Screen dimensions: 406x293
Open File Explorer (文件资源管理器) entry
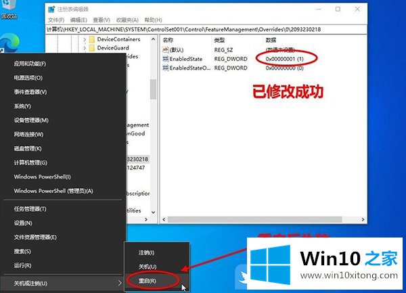63,237
